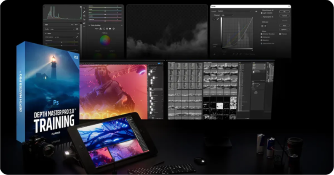
Task: Choose the 3-way Adjust icon in Color Grading
Action: click(101, 29)
